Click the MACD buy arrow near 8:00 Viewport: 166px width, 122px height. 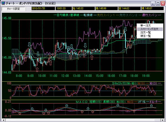[x=20, y=114]
